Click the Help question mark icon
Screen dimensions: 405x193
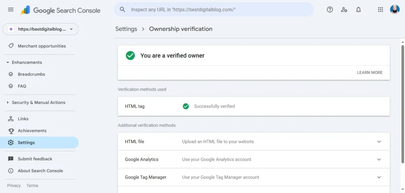tap(330, 9)
